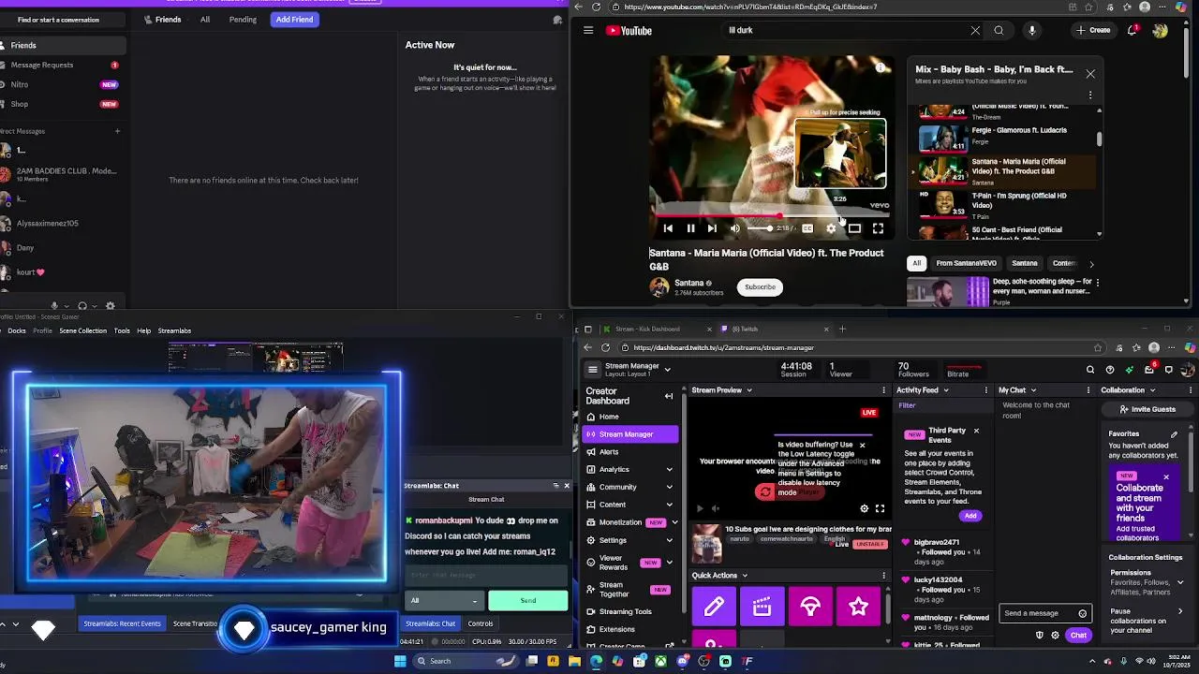Image resolution: width=1199 pixels, height=674 pixels.
Task: Click the parachute Raid quick action
Action: (810, 607)
